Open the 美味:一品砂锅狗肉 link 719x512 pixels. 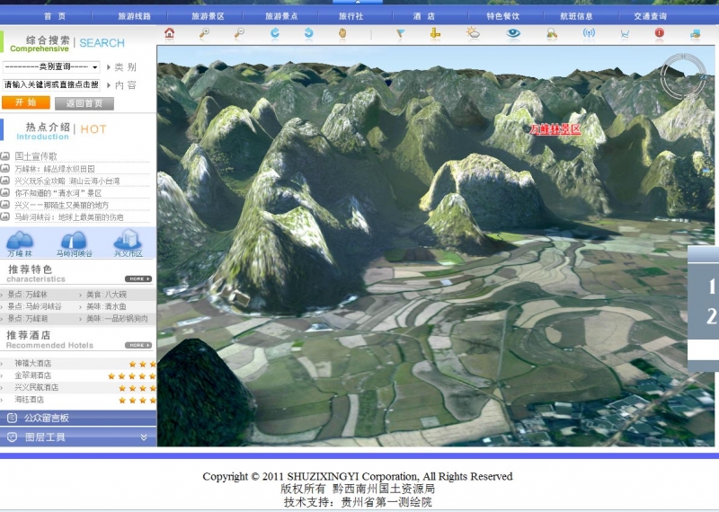click(117, 318)
